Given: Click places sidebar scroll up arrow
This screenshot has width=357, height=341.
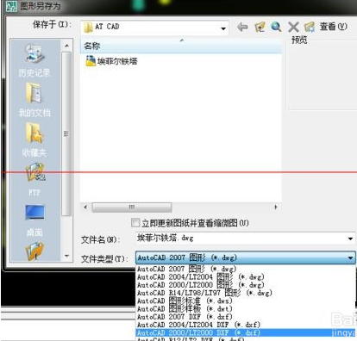Looking at the screenshot, I should (x=66, y=46).
